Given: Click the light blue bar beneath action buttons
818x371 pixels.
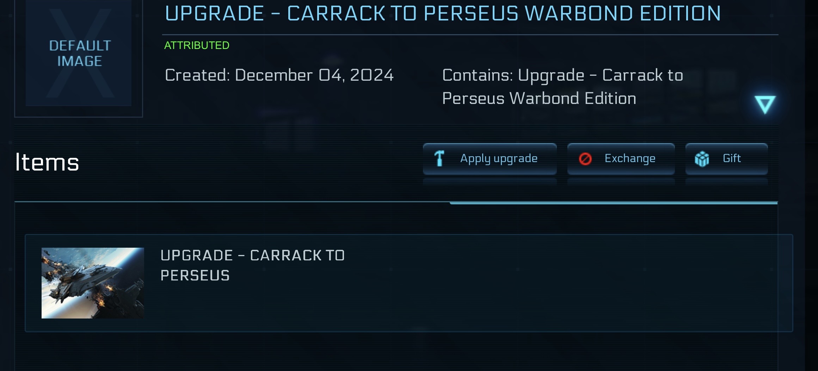Looking at the screenshot, I should pyautogui.click(x=613, y=203).
